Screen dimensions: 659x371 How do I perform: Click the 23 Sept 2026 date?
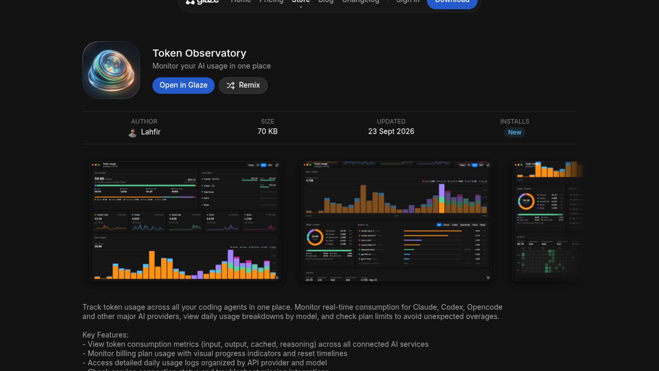pos(391,132)
